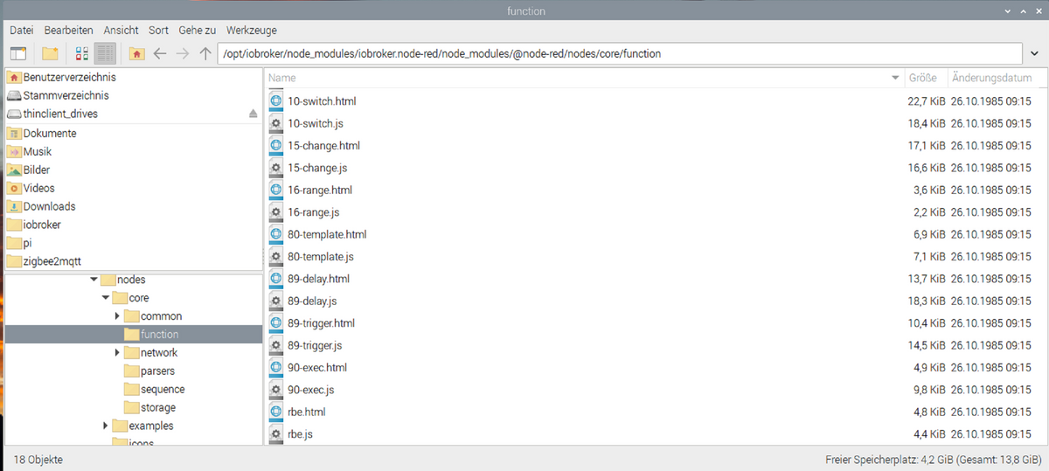The height and width of the screenshot is (471, 1049).
Task: Sort by the Name column header
Action: [584, 79]
